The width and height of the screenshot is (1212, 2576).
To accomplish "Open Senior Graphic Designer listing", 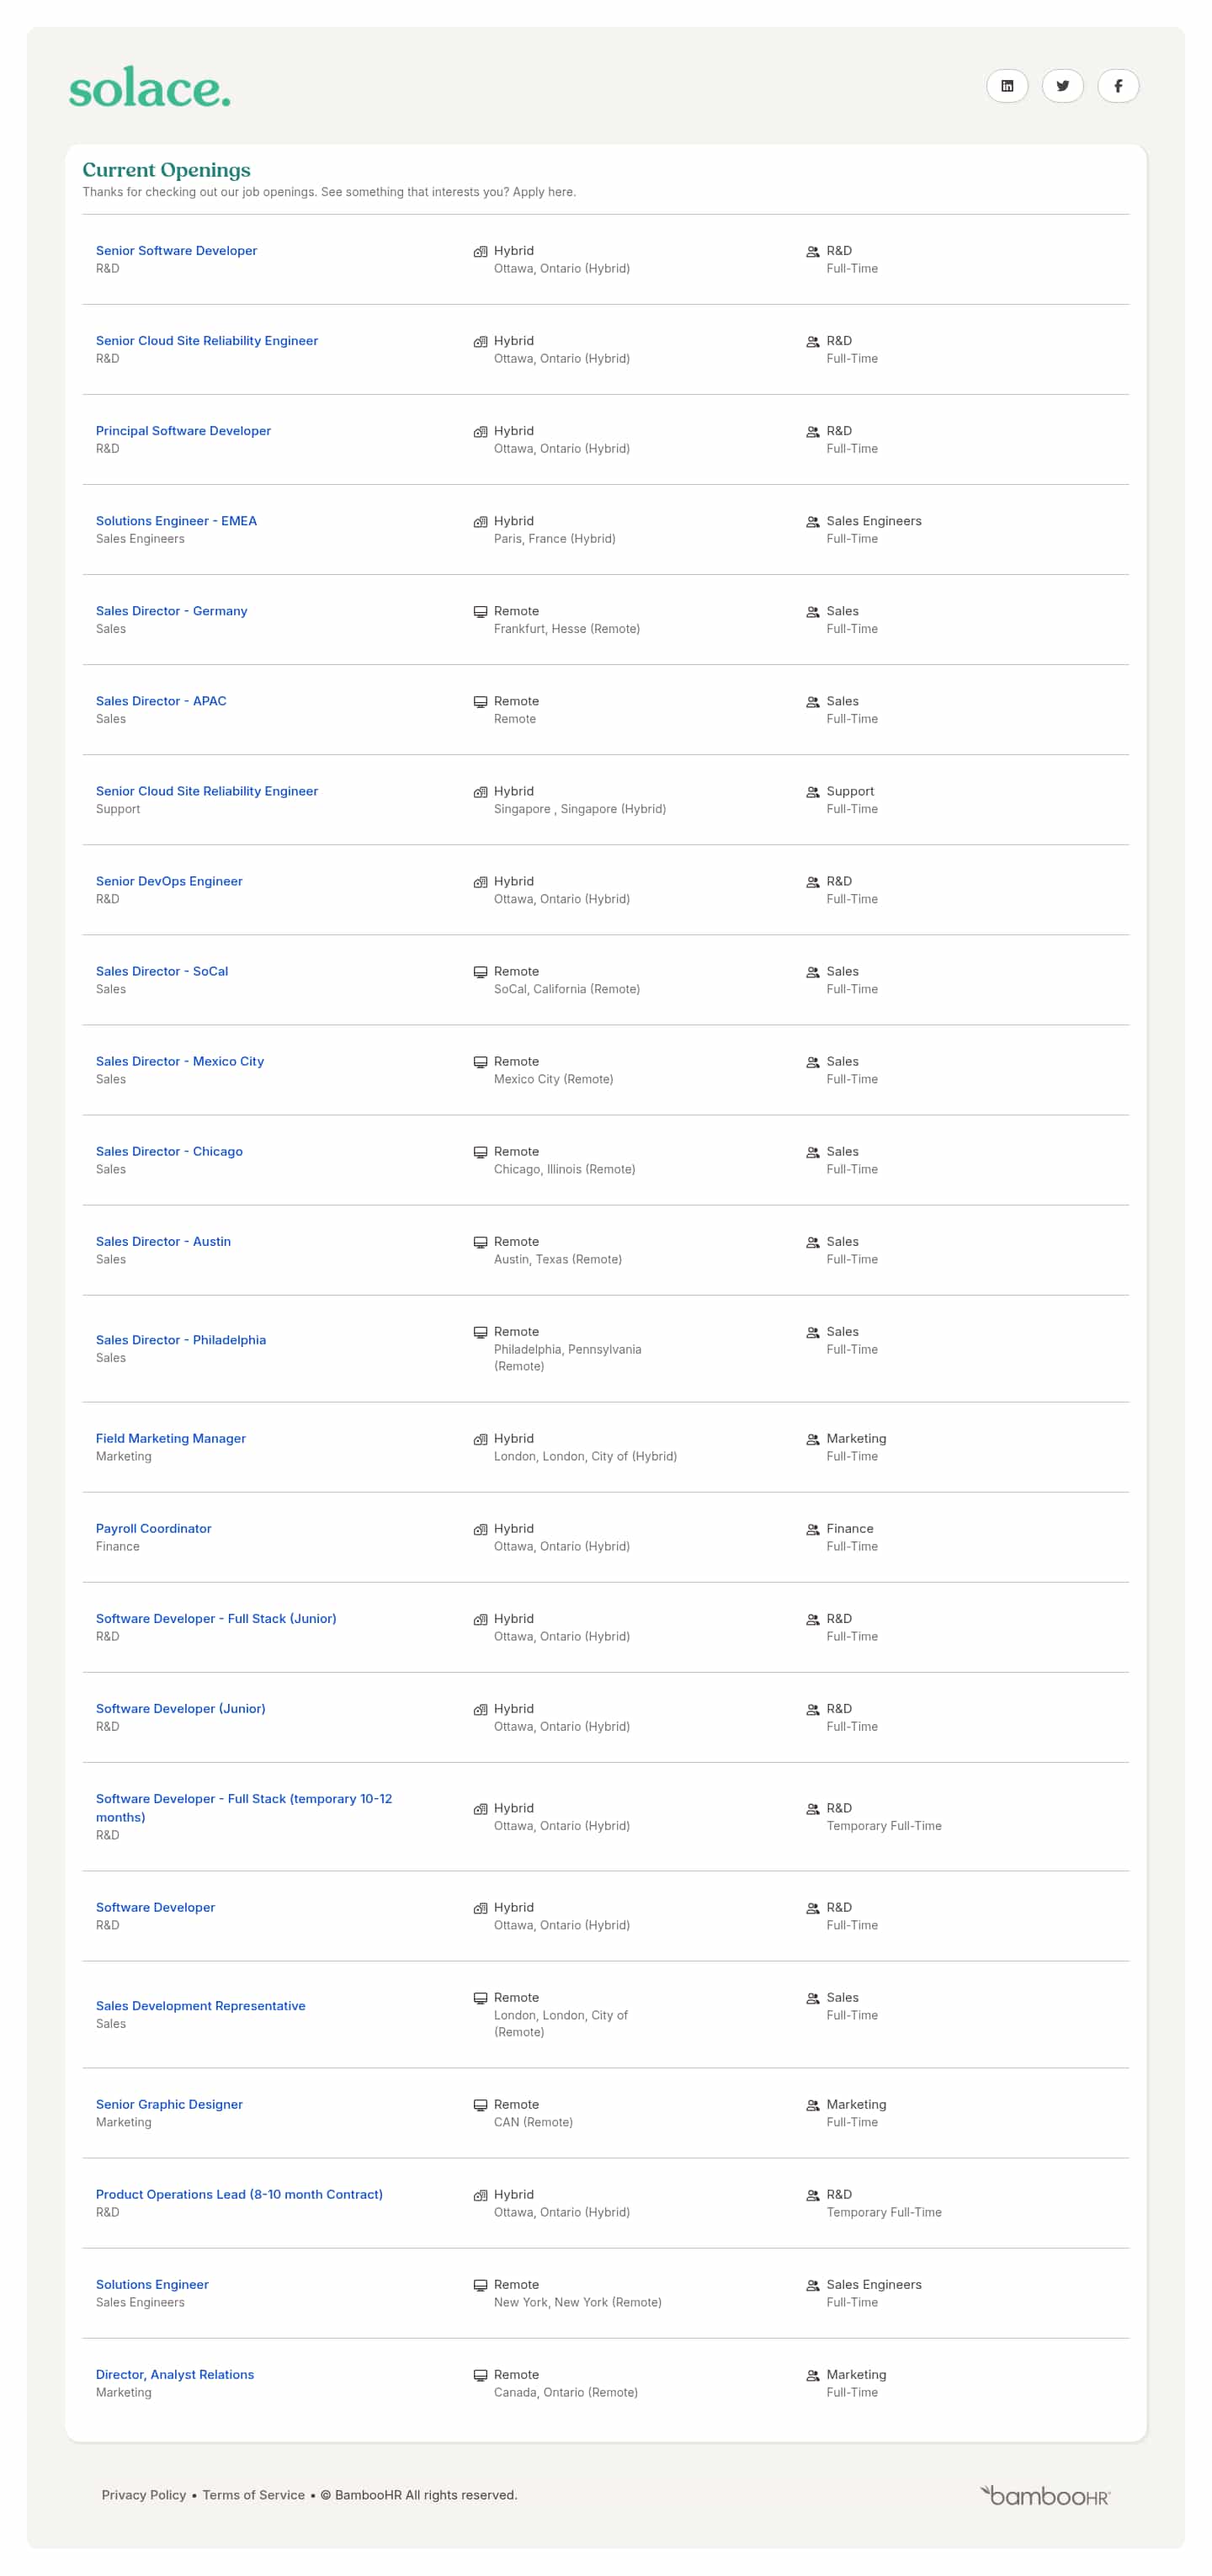I will [x=169, y=2104].
